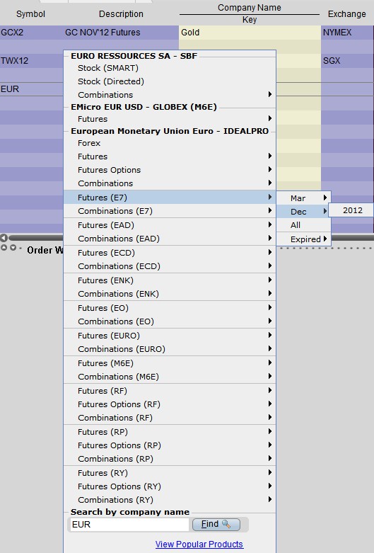Click the up circle icon beside Order panel

pyautogui.click(x=4, y=248)
